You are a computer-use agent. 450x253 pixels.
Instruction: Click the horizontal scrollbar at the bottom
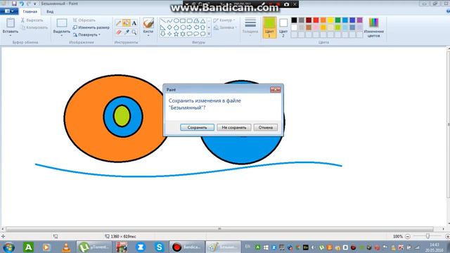[x=219, y=229]
